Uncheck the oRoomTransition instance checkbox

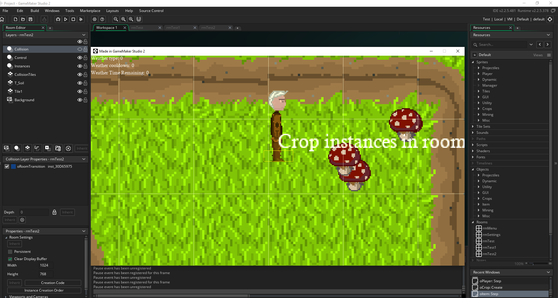coord(7,166)
